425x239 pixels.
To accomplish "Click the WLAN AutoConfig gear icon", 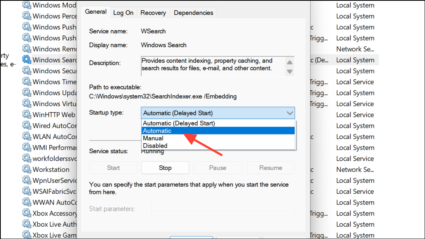I will pyautogui.click(x=27, y=136).
